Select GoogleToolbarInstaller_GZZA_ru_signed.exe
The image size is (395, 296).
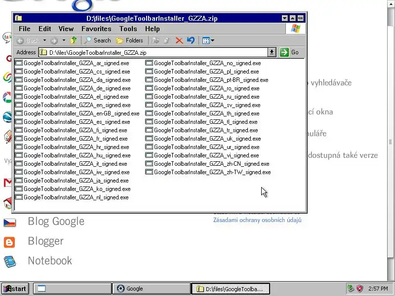202,96
